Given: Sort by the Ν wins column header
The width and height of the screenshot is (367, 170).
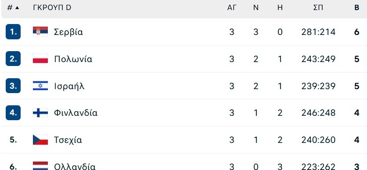Looking at the screenshot, I should click(x=256, y=8).
